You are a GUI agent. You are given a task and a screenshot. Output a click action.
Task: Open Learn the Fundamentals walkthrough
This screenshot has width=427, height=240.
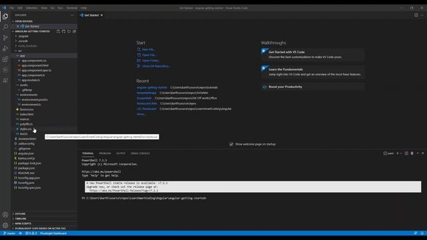(x=313, y=72)
